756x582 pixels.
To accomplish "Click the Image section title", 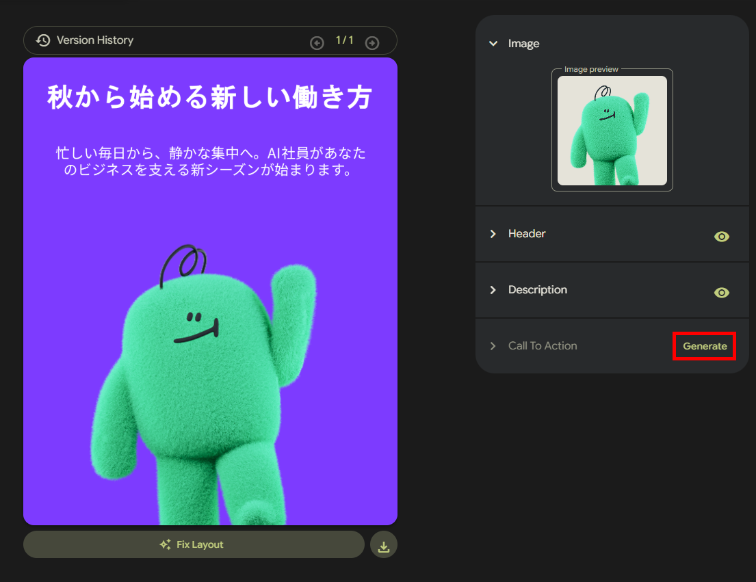I will 523,44.
